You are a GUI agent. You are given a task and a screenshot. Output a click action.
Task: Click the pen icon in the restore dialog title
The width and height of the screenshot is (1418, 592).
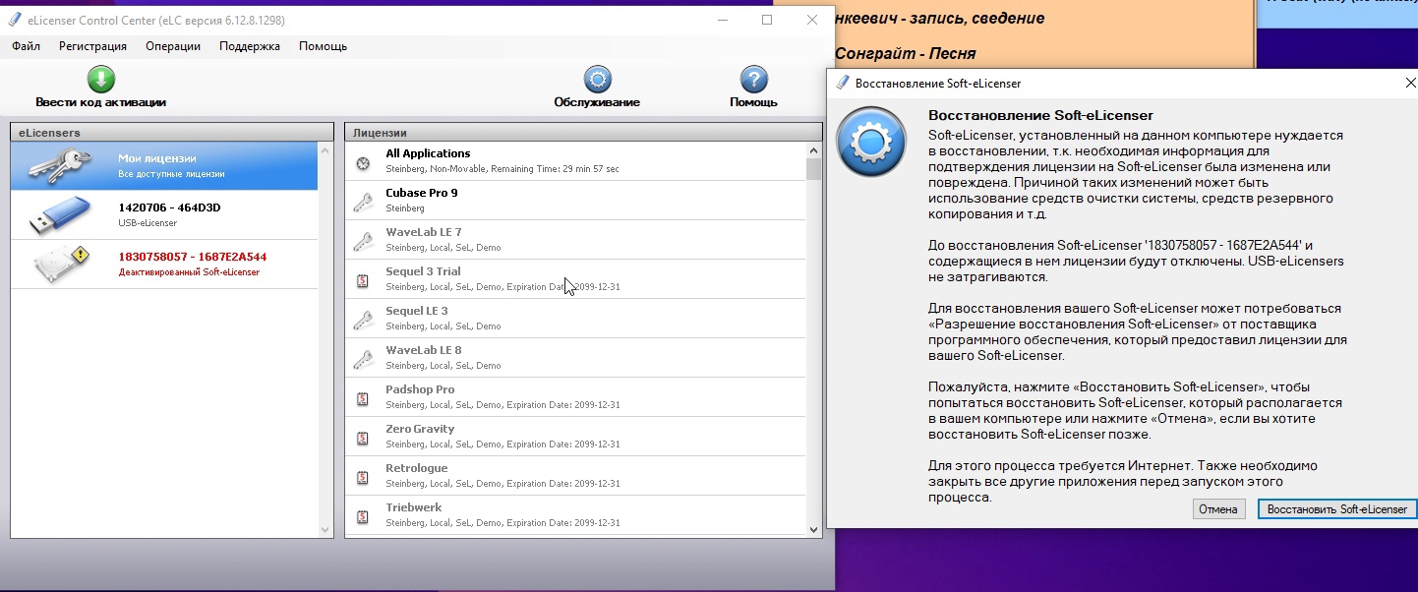click(842, 84)
